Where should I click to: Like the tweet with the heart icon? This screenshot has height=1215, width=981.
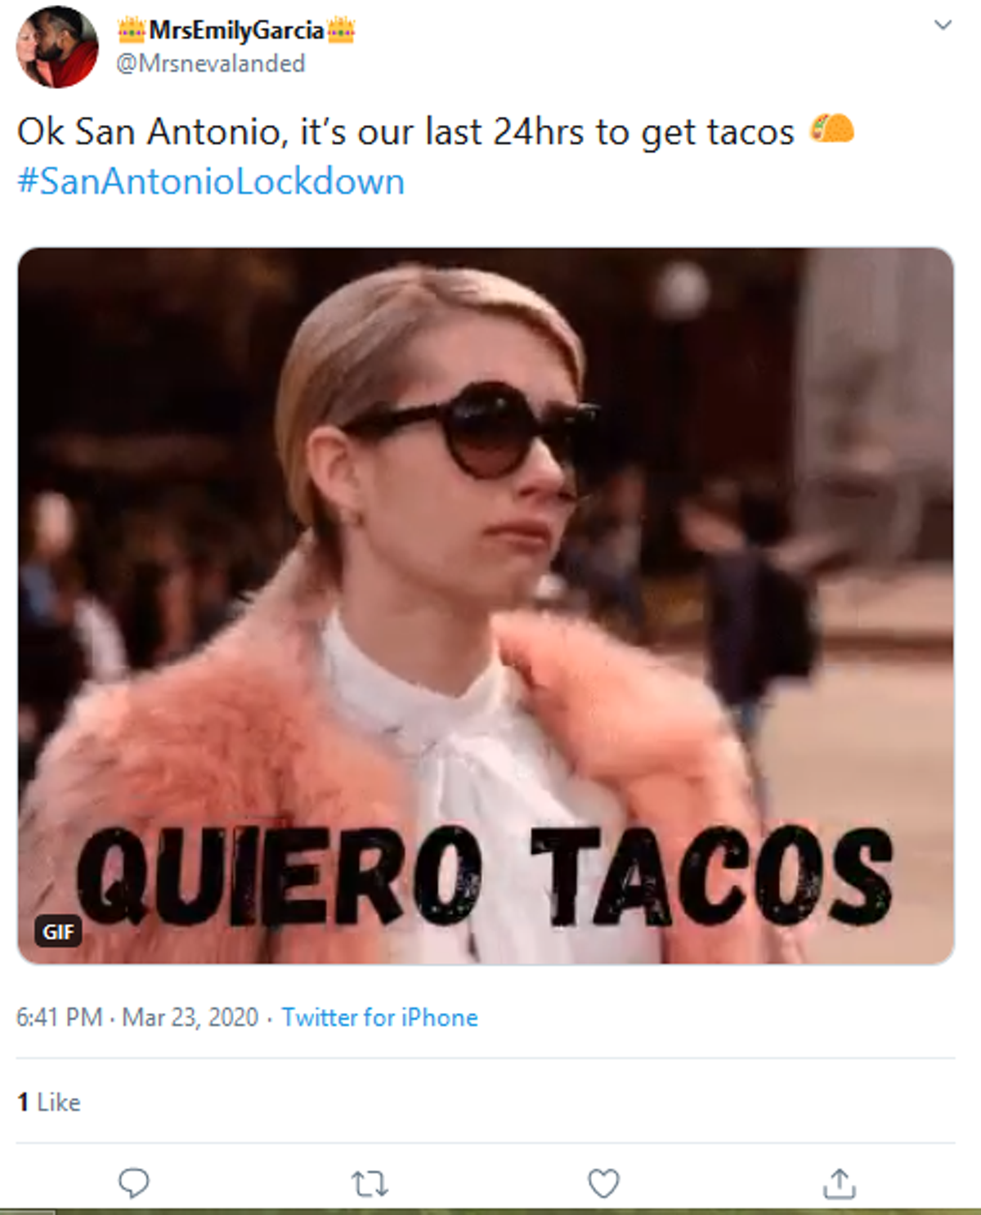[x=604, y=1183]
